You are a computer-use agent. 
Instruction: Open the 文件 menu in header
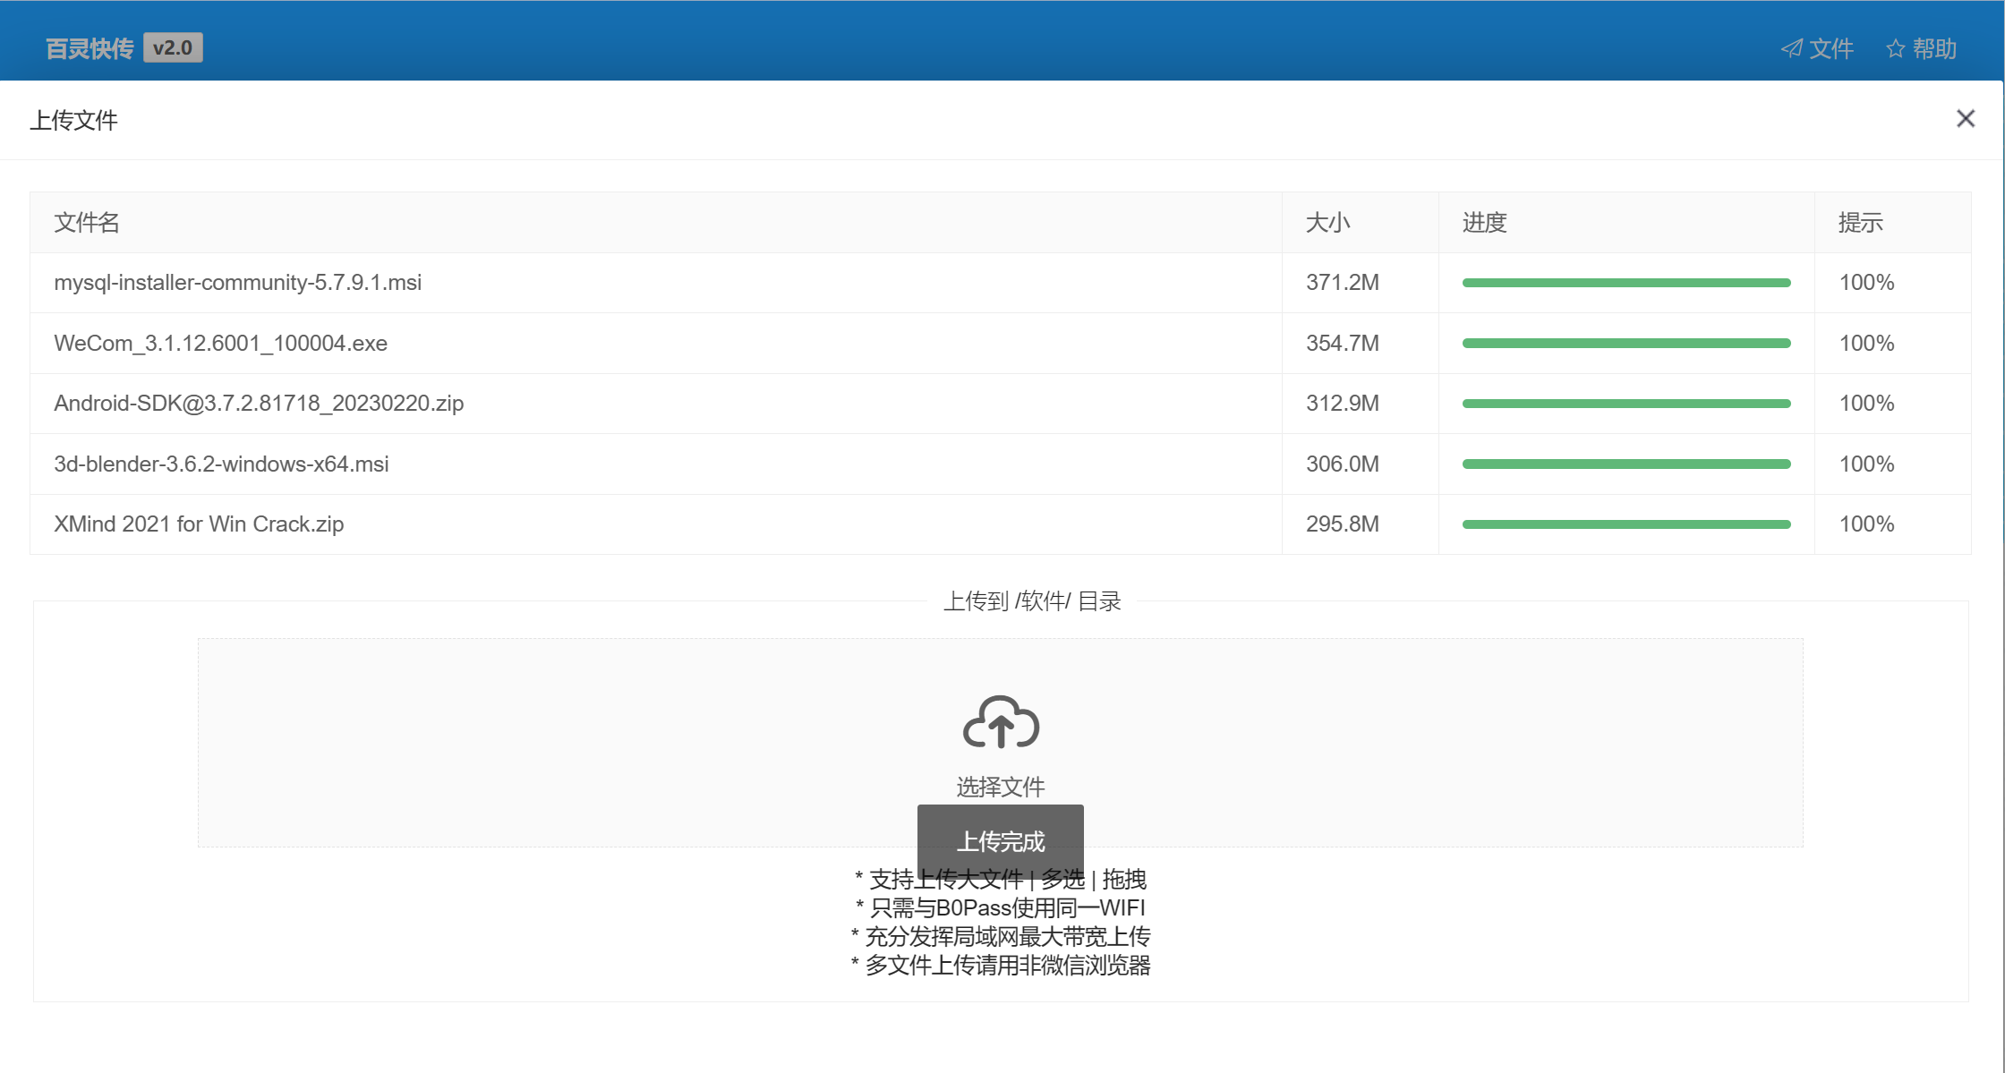pos(1830,48)
